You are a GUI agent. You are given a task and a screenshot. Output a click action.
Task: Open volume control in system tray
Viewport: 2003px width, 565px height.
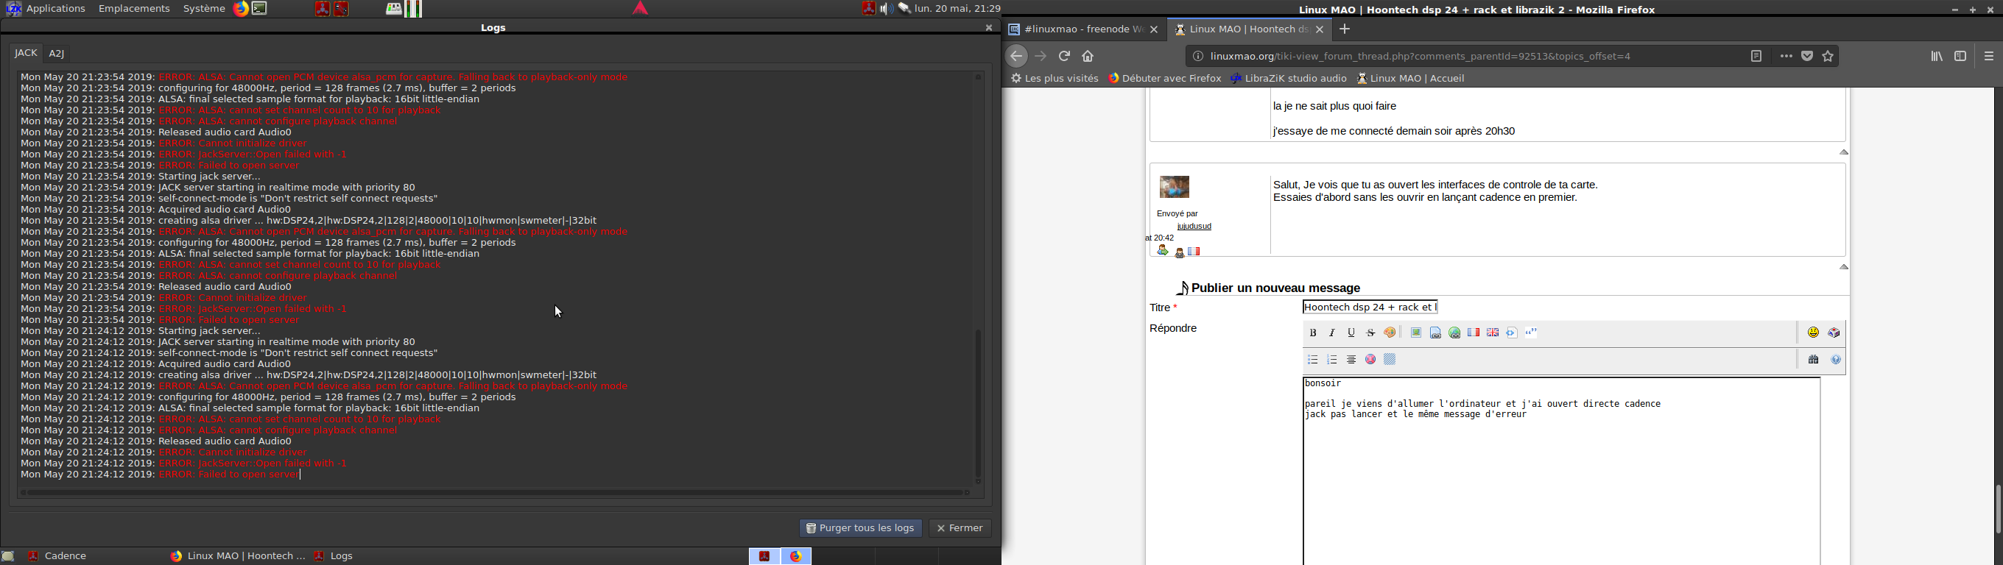pyautogui.click(x=887, y=9)
